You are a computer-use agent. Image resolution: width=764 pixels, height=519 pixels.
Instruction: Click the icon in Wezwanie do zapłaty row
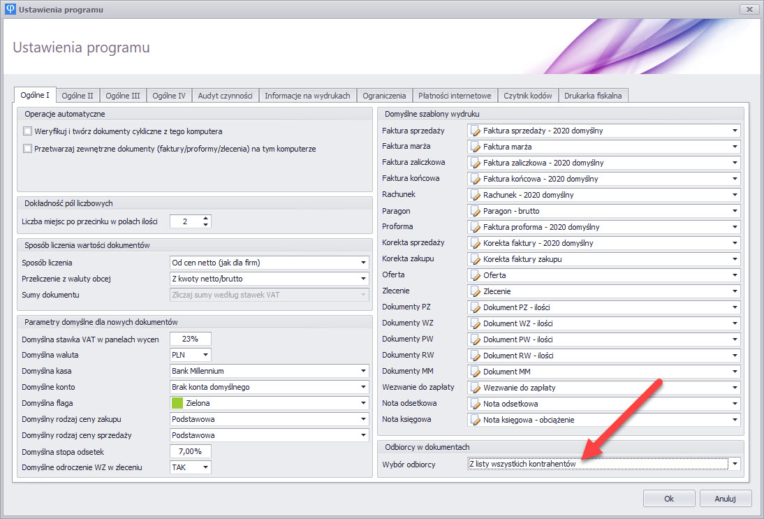click(x=476, y=388)
